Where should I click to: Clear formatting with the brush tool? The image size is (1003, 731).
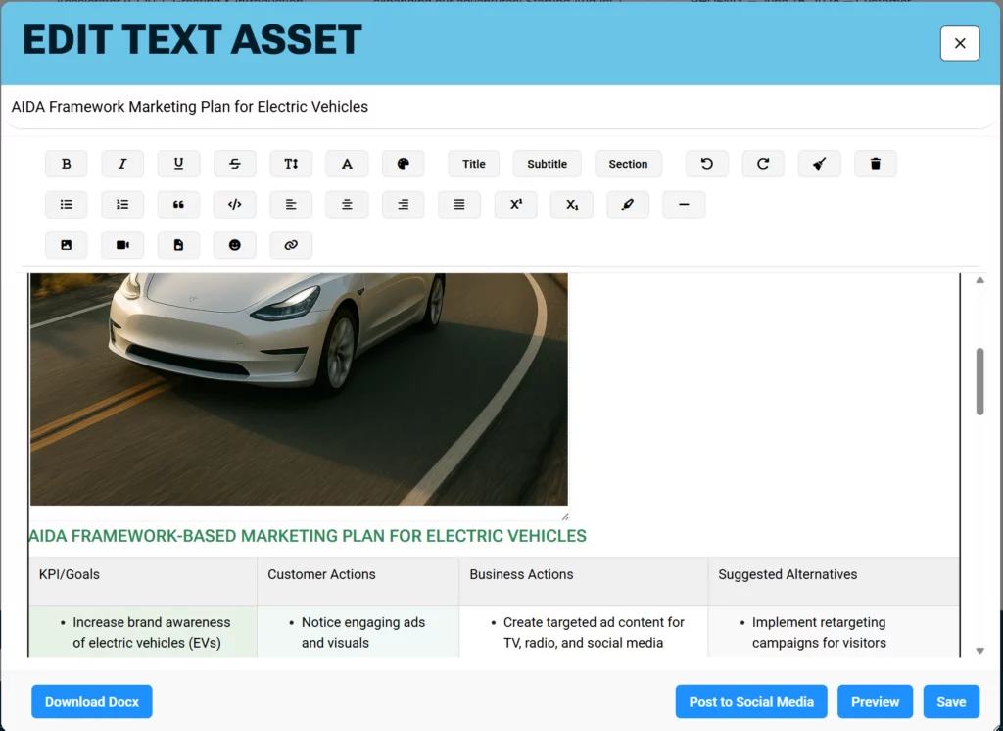point(819,164)
